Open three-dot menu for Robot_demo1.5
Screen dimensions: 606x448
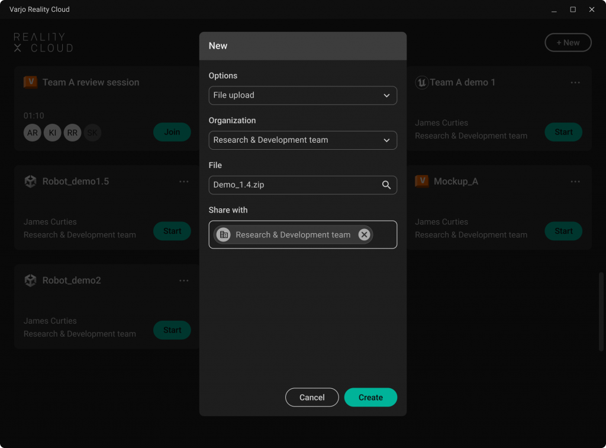tap(184, 182)
